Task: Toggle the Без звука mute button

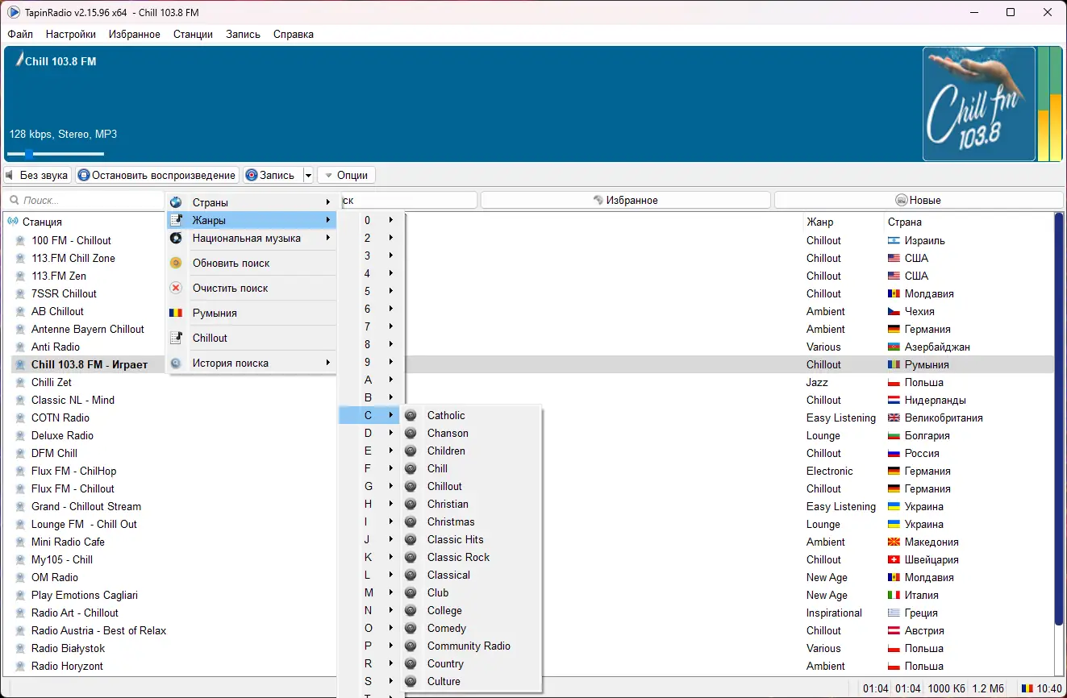Action: pos(37,175)
